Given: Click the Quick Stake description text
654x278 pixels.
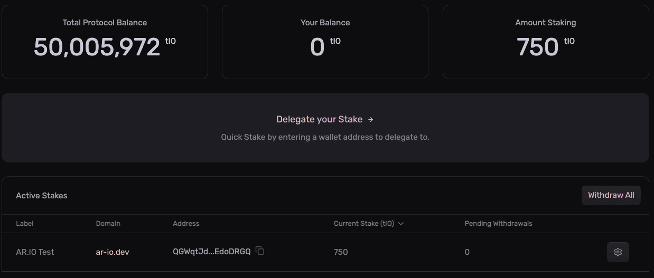Looking at the screenshot, I should coord(325,137).
